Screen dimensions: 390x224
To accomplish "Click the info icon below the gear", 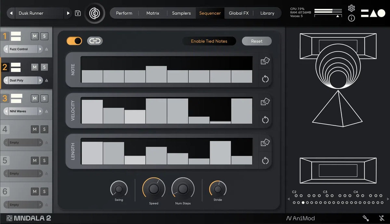I will click(x=351, y=18).
